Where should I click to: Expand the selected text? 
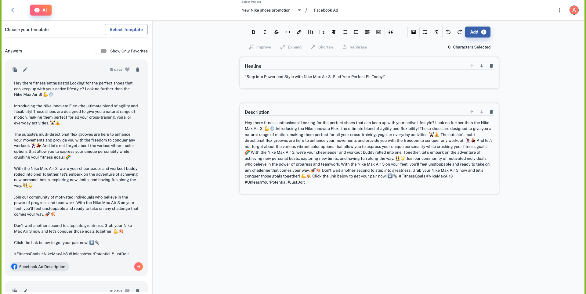click(291, 47)
